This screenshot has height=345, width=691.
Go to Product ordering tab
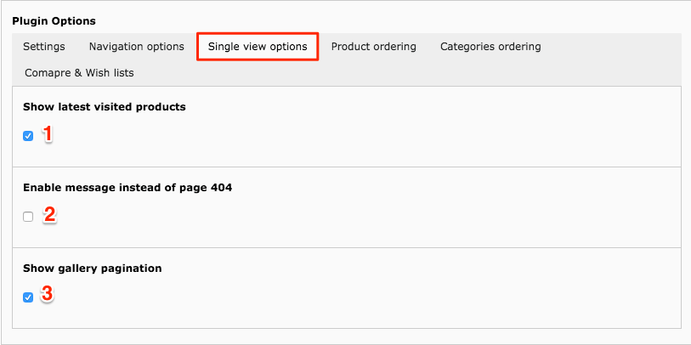click(374, 46)
